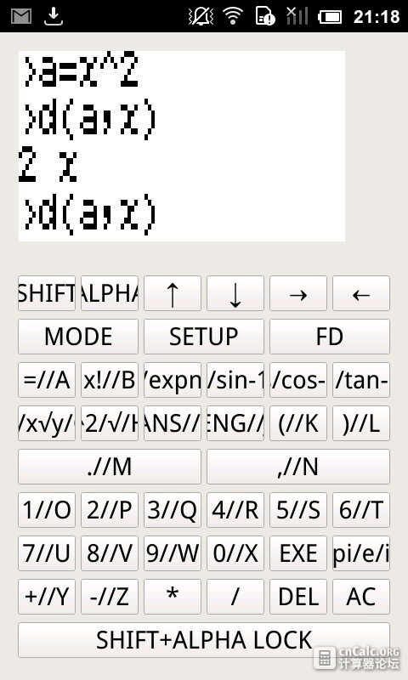
Task: Tap the 7//U key
Action: 47,553
